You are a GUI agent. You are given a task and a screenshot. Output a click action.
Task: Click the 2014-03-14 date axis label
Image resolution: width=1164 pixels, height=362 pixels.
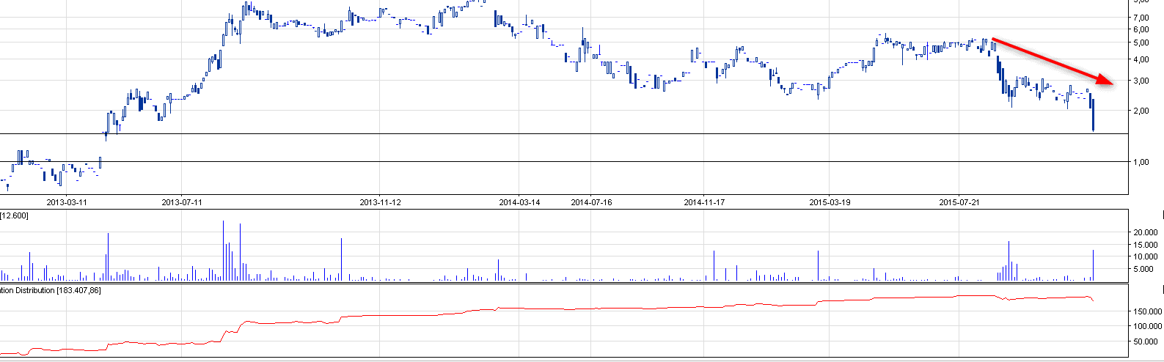click(519, 202)
